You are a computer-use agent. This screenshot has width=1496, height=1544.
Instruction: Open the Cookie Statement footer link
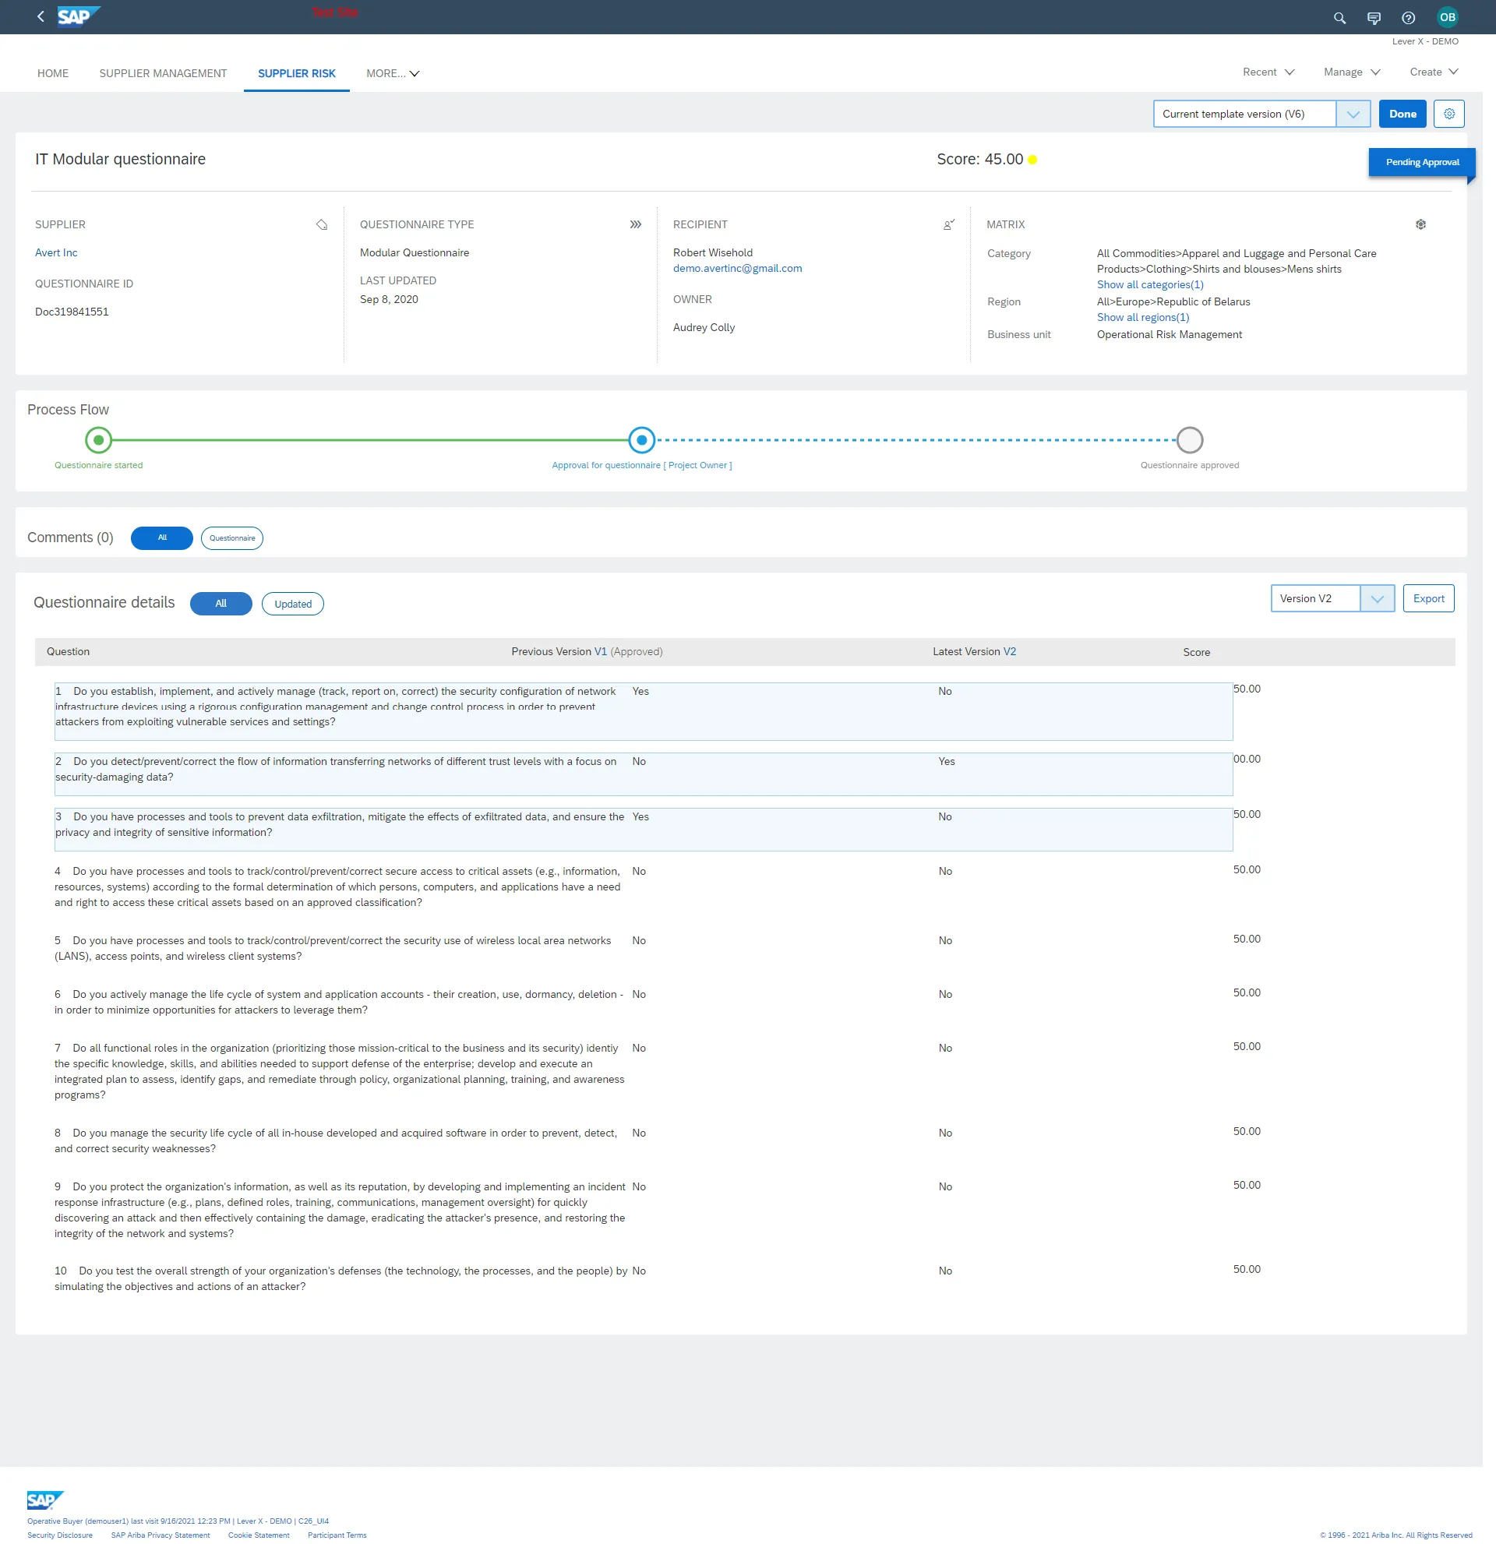coord(259,1535)
